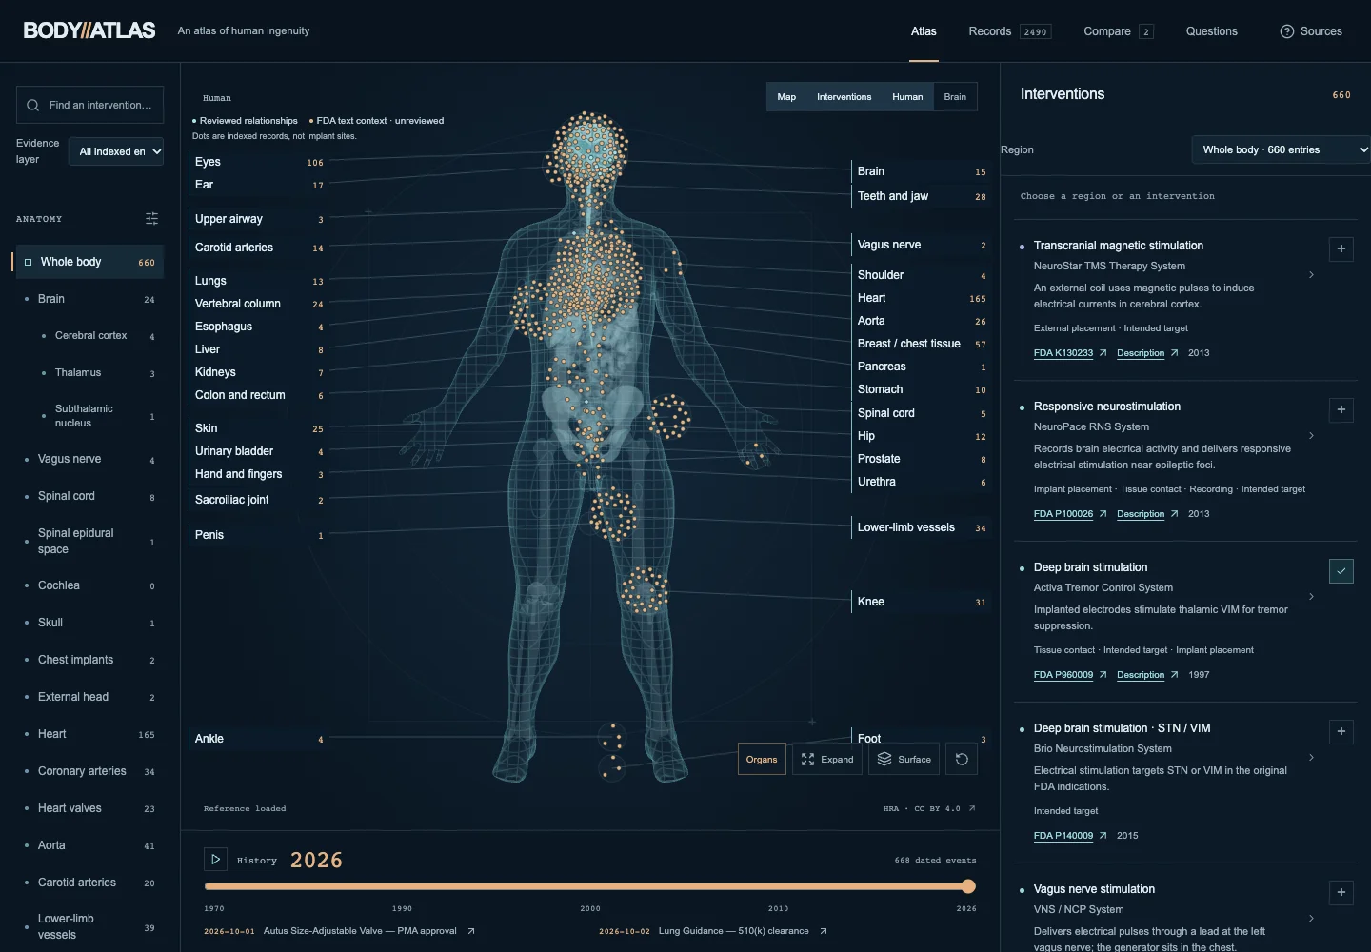
Task: Open external link beside FDA K130233
Action: pos(1103,353)
